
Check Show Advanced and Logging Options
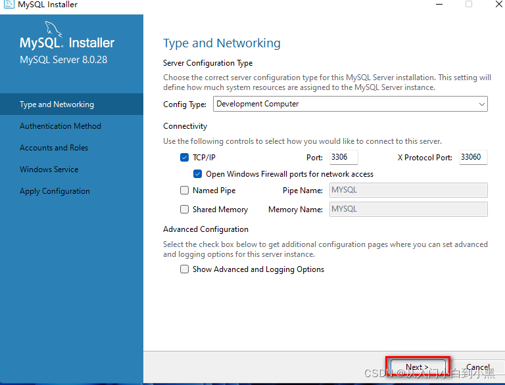point(184,269)
